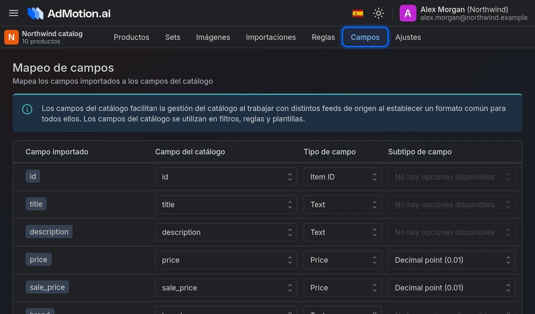Change language via the Spanish flag icon
Image resolution: width=535 pixels, height=314 pixels.
358,13
